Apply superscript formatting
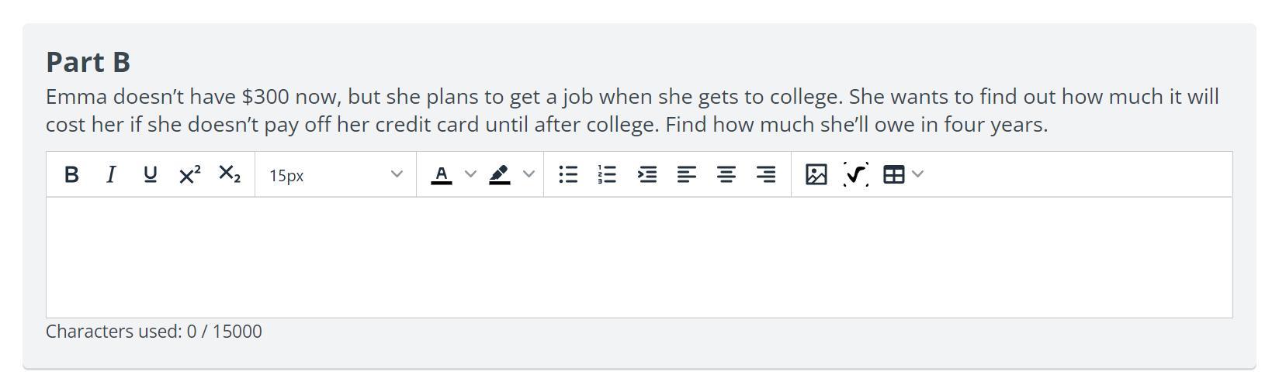Image resolution: width=1279 pixels, height=392 pixels. pos(190,174)
